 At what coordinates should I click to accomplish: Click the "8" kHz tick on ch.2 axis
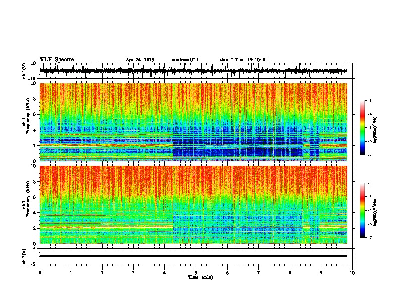pyautogui.click(x=35, y=182)
